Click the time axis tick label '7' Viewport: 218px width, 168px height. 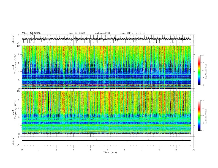click(142, 150)
